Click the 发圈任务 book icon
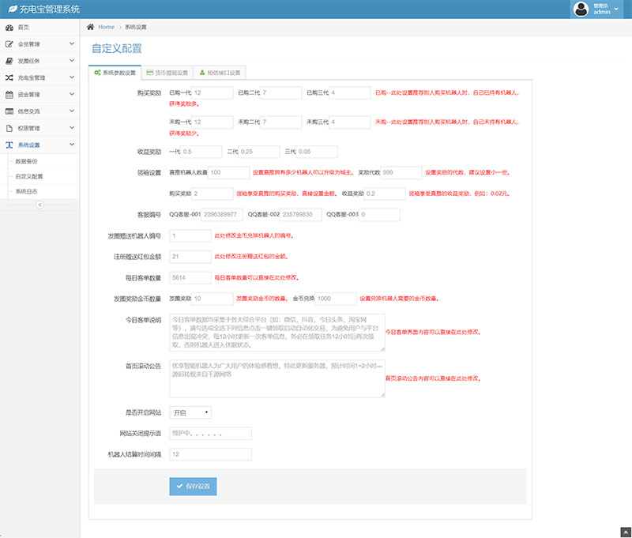The height and width of the screenshot is (538, 632). click(x=9, y=61)
